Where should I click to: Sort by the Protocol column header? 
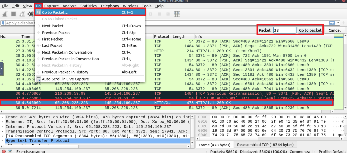[161, 36]
